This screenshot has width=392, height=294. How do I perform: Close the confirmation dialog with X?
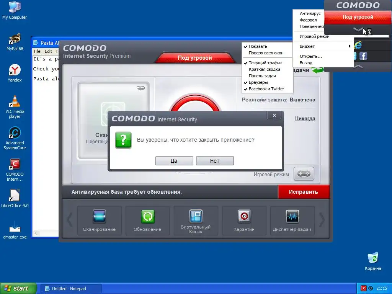tap(274, 115)
